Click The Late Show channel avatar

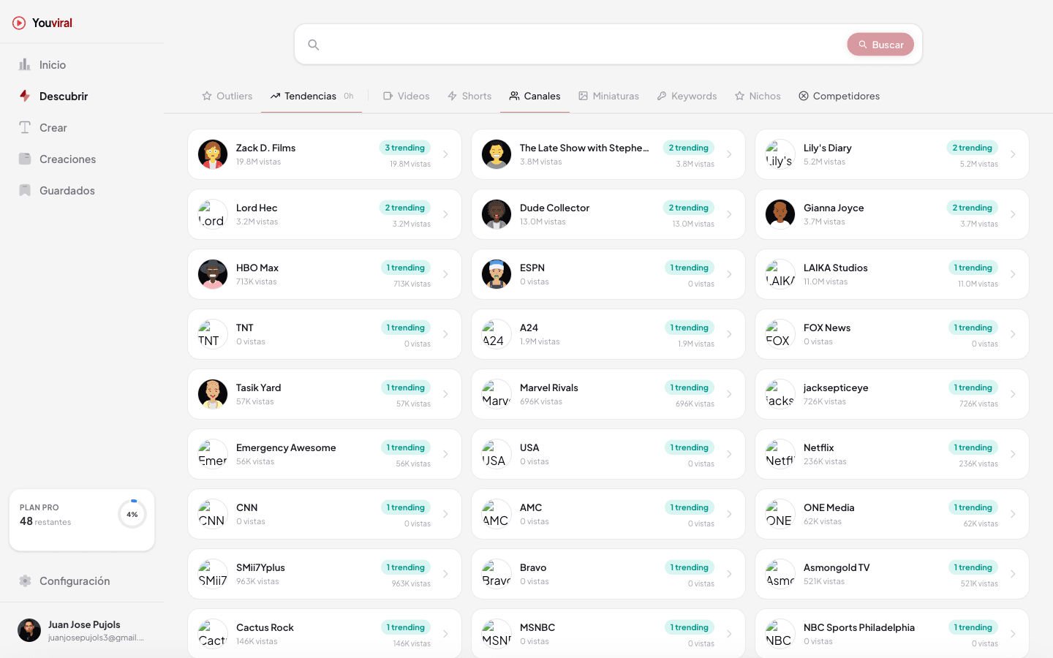coord(497,154)
